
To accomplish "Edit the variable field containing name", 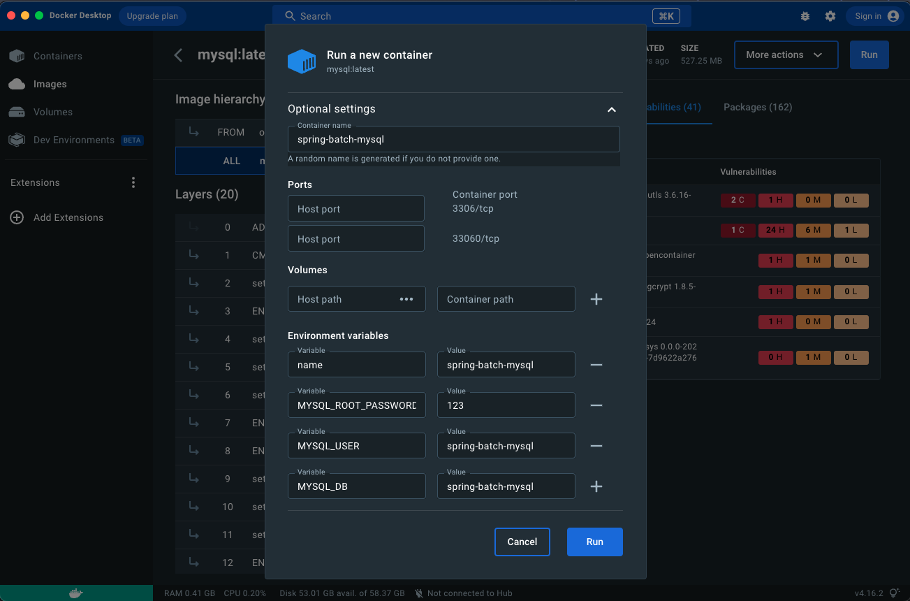I will pos(357,365).
